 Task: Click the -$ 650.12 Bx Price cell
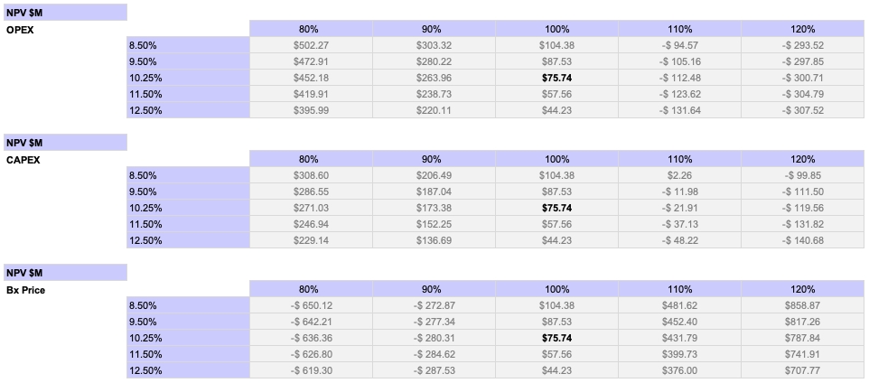point(310,305)
